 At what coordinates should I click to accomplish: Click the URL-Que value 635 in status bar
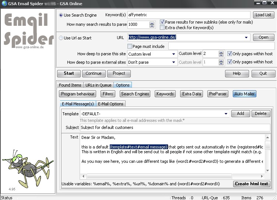[226, 198]
